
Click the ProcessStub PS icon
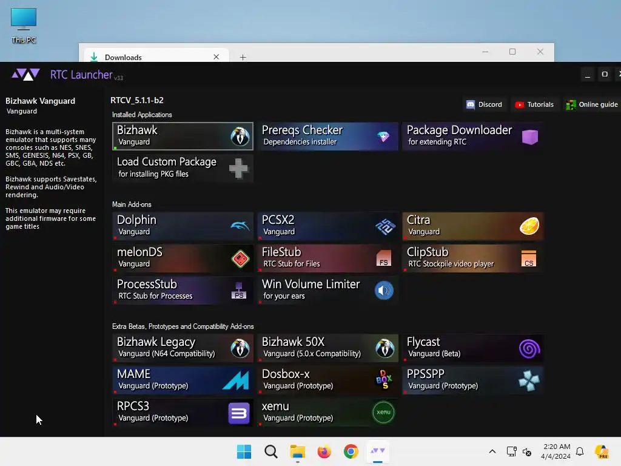point(239,291)
